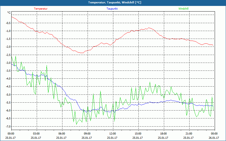The width and height of the screenshot is (226, 141).
Task: Click the -0,5 y-axis label
Action: click(x=8, y=23)
